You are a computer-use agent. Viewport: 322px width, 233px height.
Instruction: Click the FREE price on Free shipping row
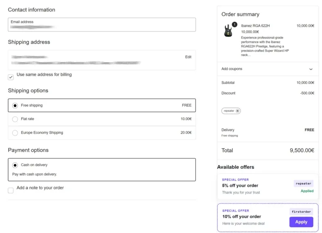coord(187,105)
